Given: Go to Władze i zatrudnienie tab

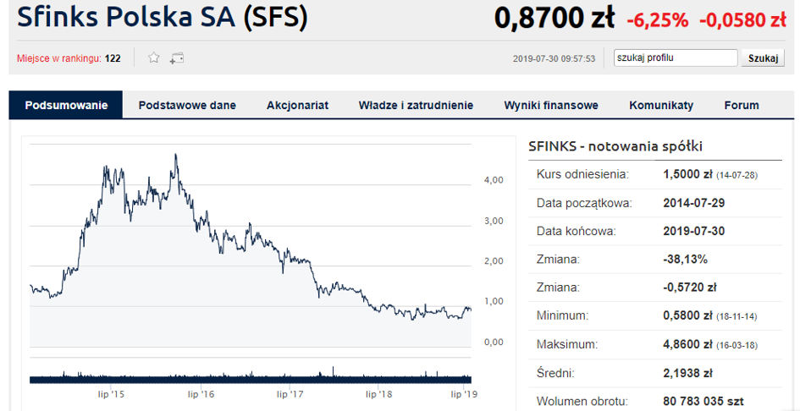Looking at the screenshot, I should [x=416, y=106].
